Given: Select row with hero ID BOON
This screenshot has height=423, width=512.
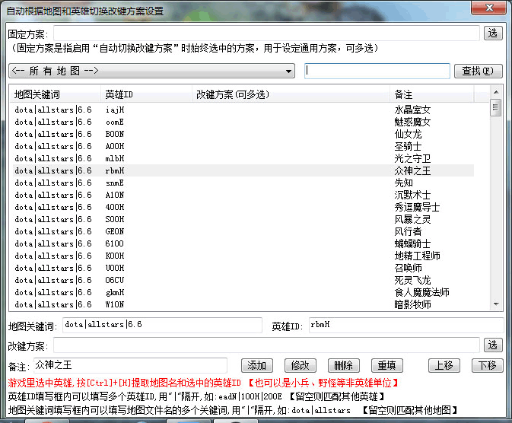Looking at the screenshot, I should coord(243,134).
